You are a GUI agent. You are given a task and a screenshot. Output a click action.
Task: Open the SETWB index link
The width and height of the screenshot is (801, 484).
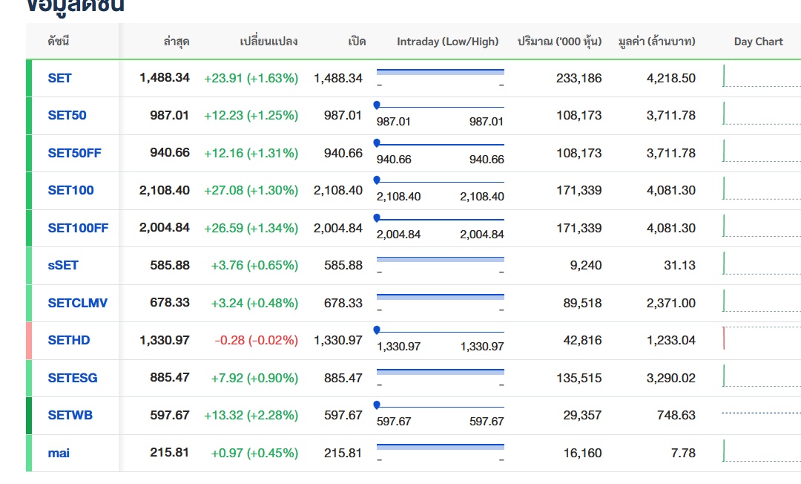(70, 415)
